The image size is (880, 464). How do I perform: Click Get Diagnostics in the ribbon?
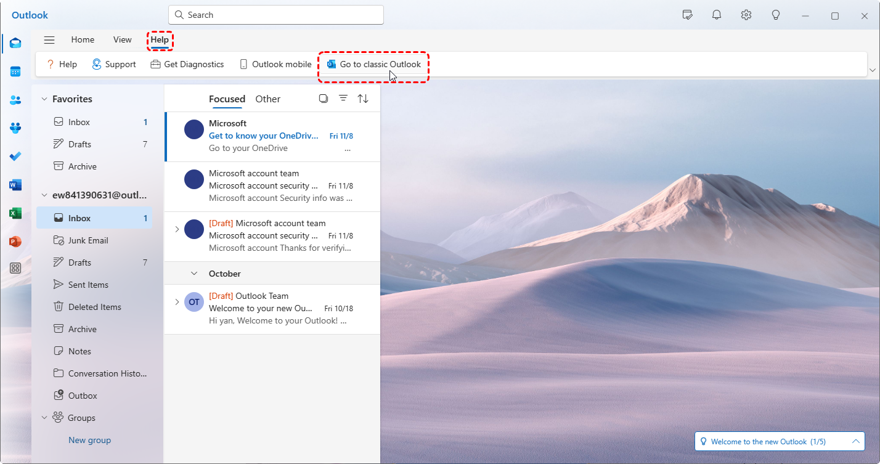coord(187,64)
